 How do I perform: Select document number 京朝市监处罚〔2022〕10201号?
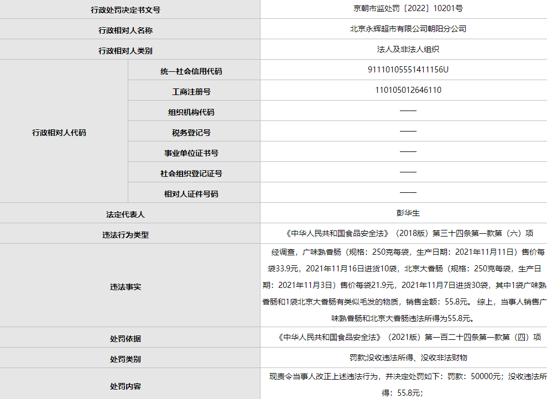(x=408, y=9)
